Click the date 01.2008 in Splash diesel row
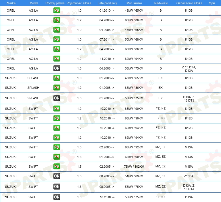The image size is (221, 202). (107, 98)
